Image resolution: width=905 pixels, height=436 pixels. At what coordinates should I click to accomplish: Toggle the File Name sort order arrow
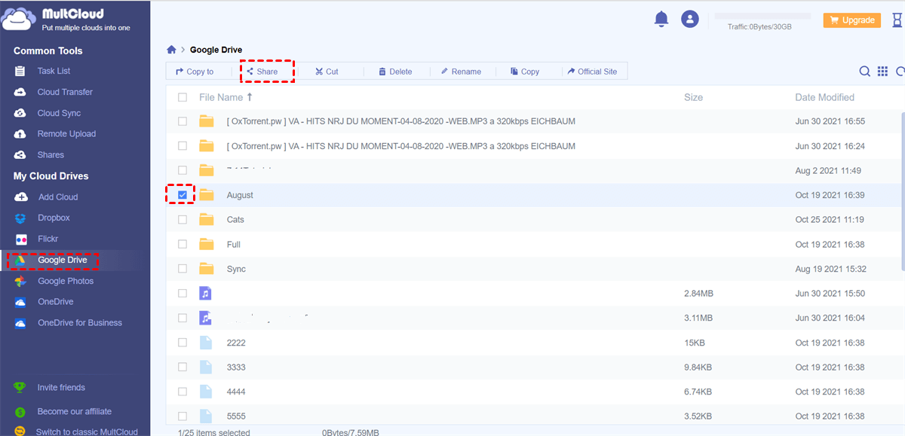click(x=249, y=96)
